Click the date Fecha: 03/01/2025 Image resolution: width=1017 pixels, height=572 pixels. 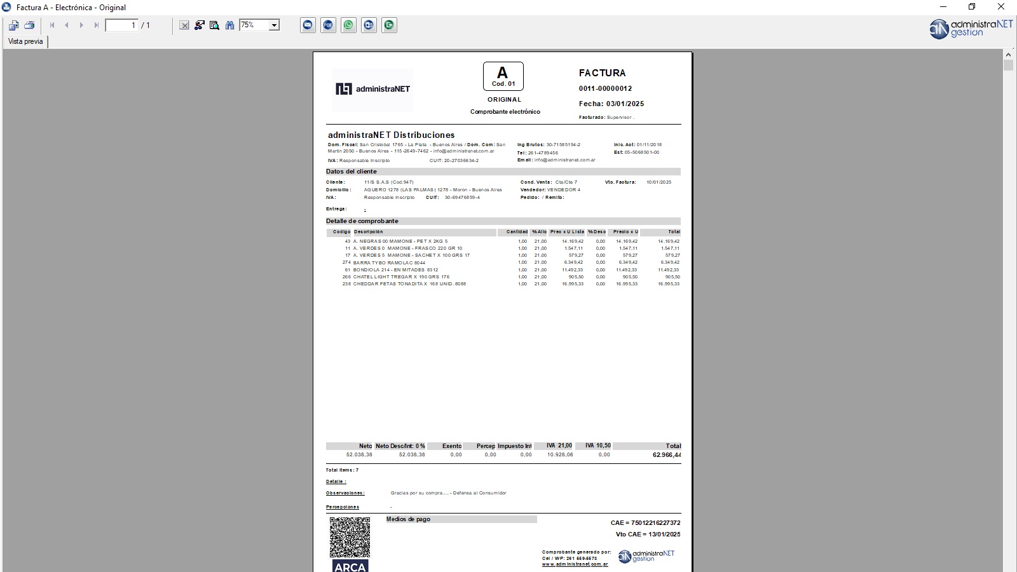(x=611, y=104)
